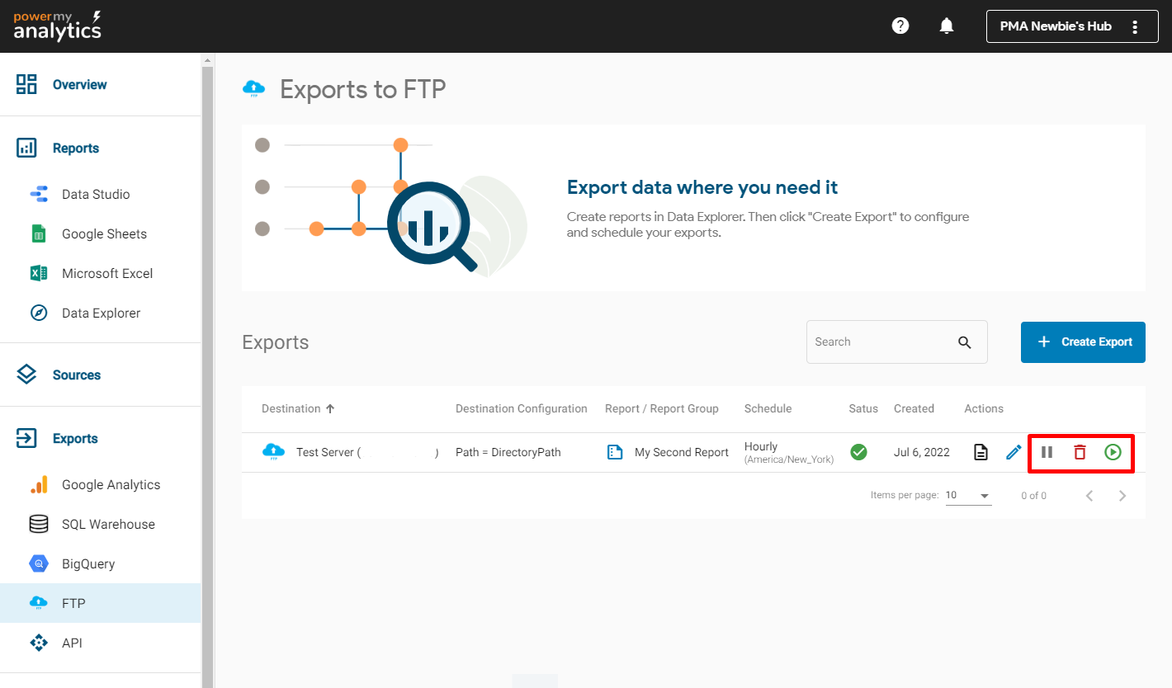The height and width of the screenshot is (688, 1172).
Task: View export log document icon
Action: click(x=981, y=452)
